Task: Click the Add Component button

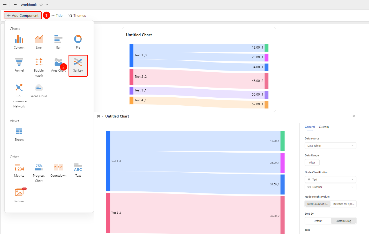Action: (23, 15)
